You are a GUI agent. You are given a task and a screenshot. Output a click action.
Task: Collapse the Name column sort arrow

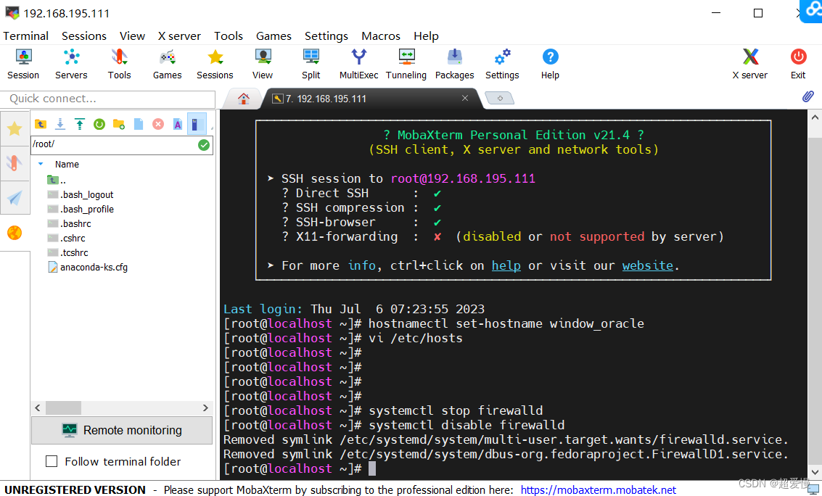(x=41, y=164)
